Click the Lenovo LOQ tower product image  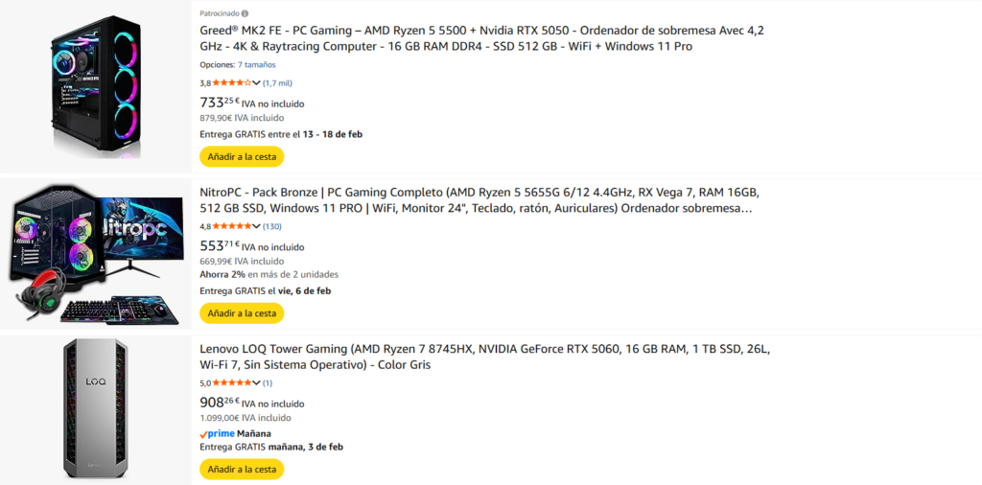pos(96,407)
